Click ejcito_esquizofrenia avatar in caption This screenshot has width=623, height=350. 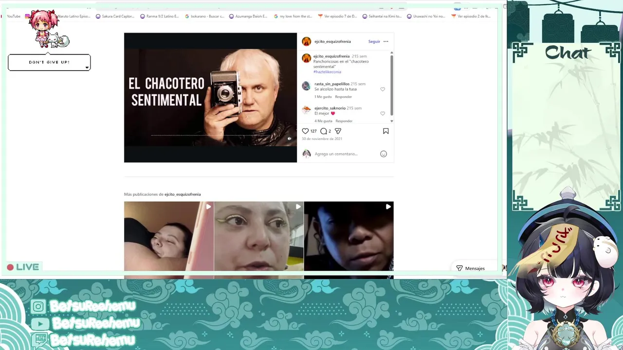pyautogui.click(x=306, y=58)
